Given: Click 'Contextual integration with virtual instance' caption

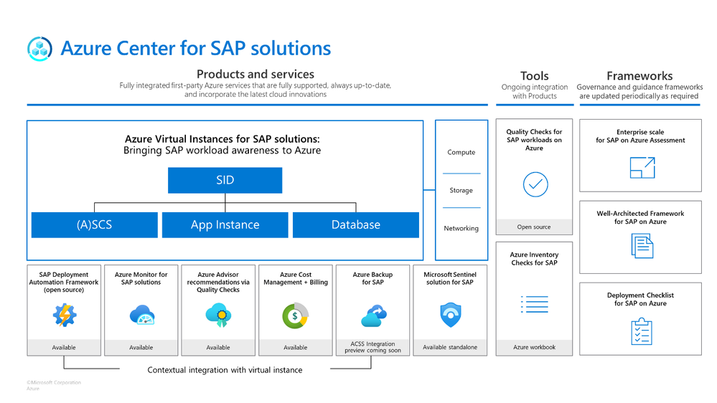Looking at the screenshot, I should point(225,370).
